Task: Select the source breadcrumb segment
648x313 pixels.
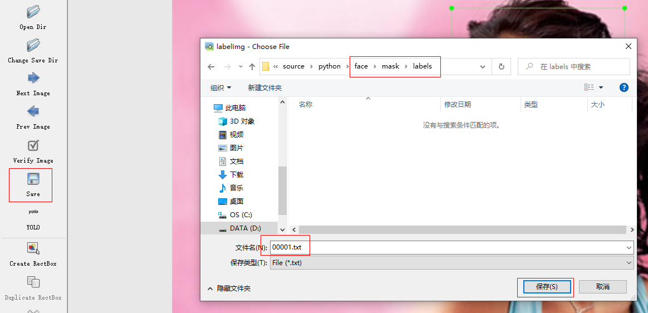Action: pyautogui.click(x=293, y=66)
